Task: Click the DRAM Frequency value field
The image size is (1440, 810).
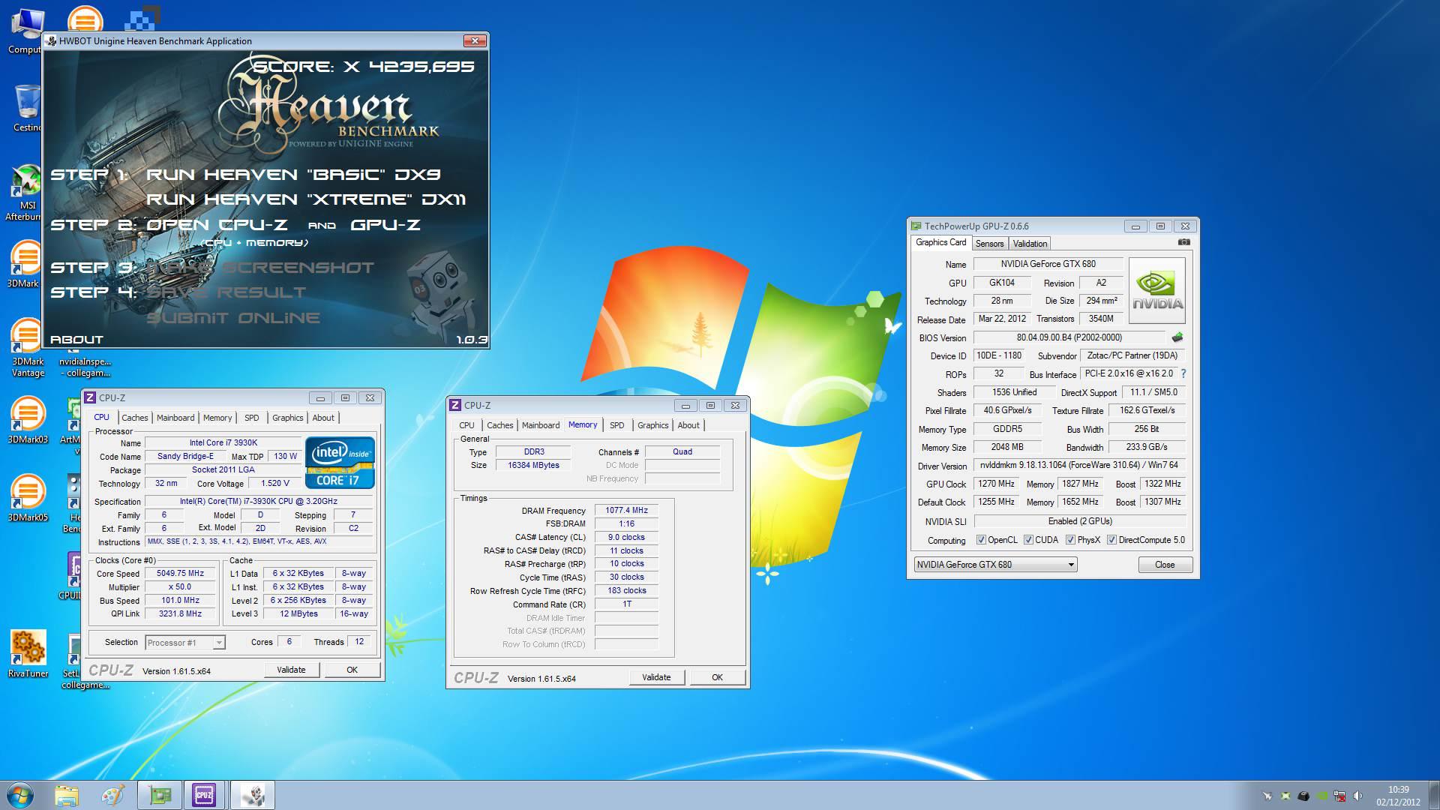Action: click(627, 510)
